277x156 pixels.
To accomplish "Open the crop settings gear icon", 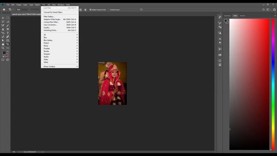I will 85,10.
